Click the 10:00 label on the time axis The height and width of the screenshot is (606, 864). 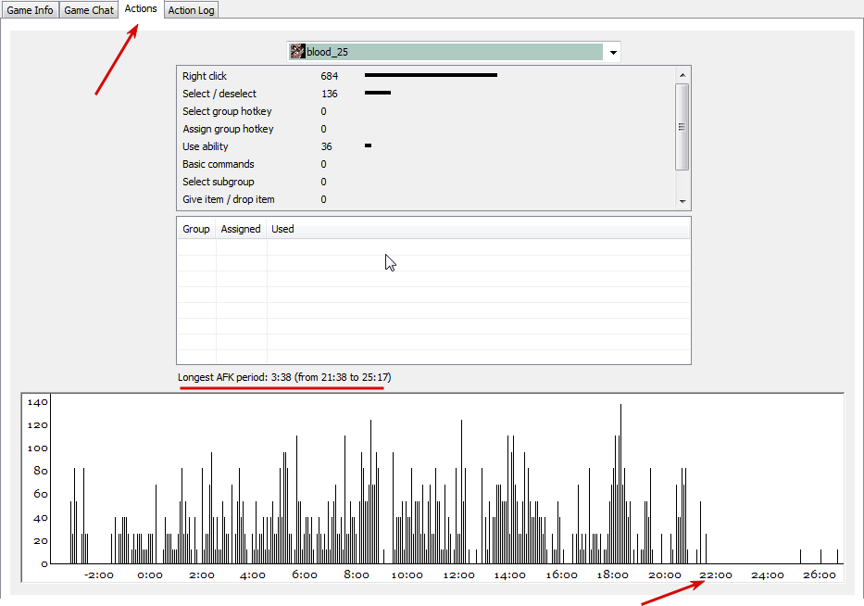click(407, 575)
